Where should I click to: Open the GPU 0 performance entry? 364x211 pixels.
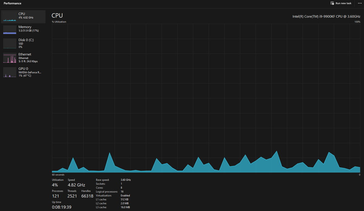23,72
